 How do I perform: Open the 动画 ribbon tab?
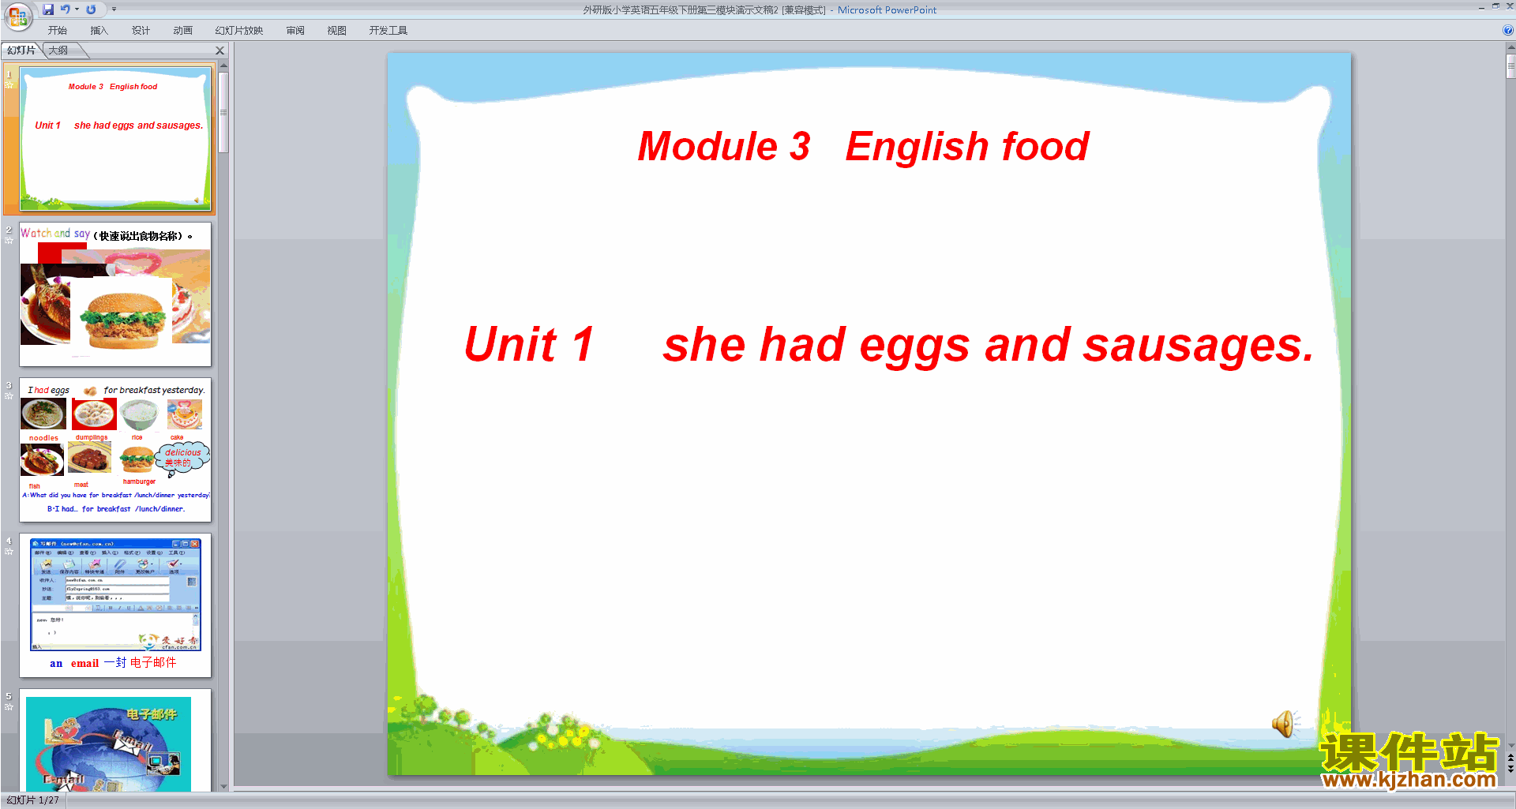[183, 30]
